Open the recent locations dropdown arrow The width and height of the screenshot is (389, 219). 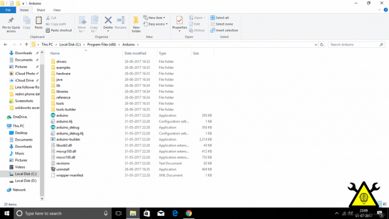(20, 44)
